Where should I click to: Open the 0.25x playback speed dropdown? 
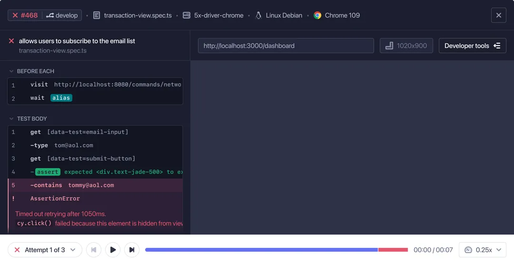tap(483, 250)
